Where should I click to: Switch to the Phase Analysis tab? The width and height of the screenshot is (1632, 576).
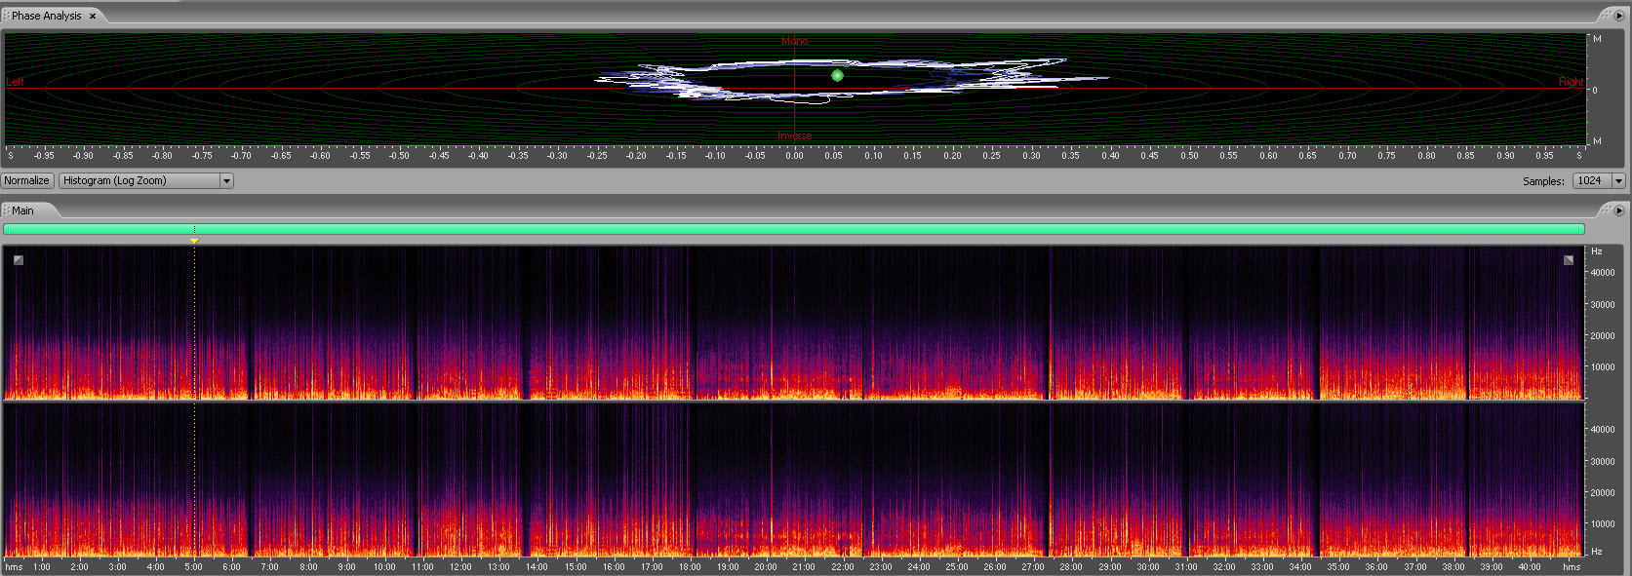[47, 16]
